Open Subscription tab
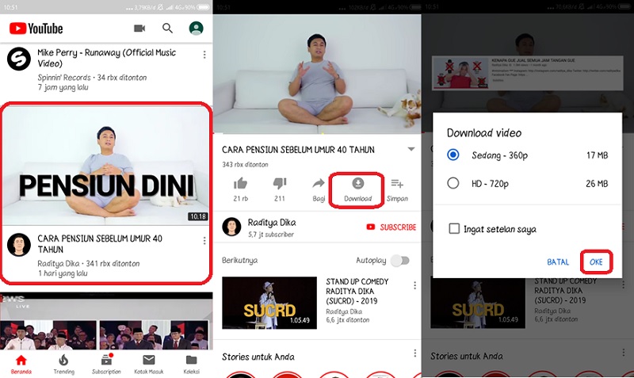This screenshot has width=634, height=378. [106, 365]
